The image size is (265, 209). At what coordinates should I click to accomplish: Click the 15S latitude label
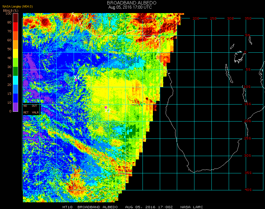tap(248, 104)
